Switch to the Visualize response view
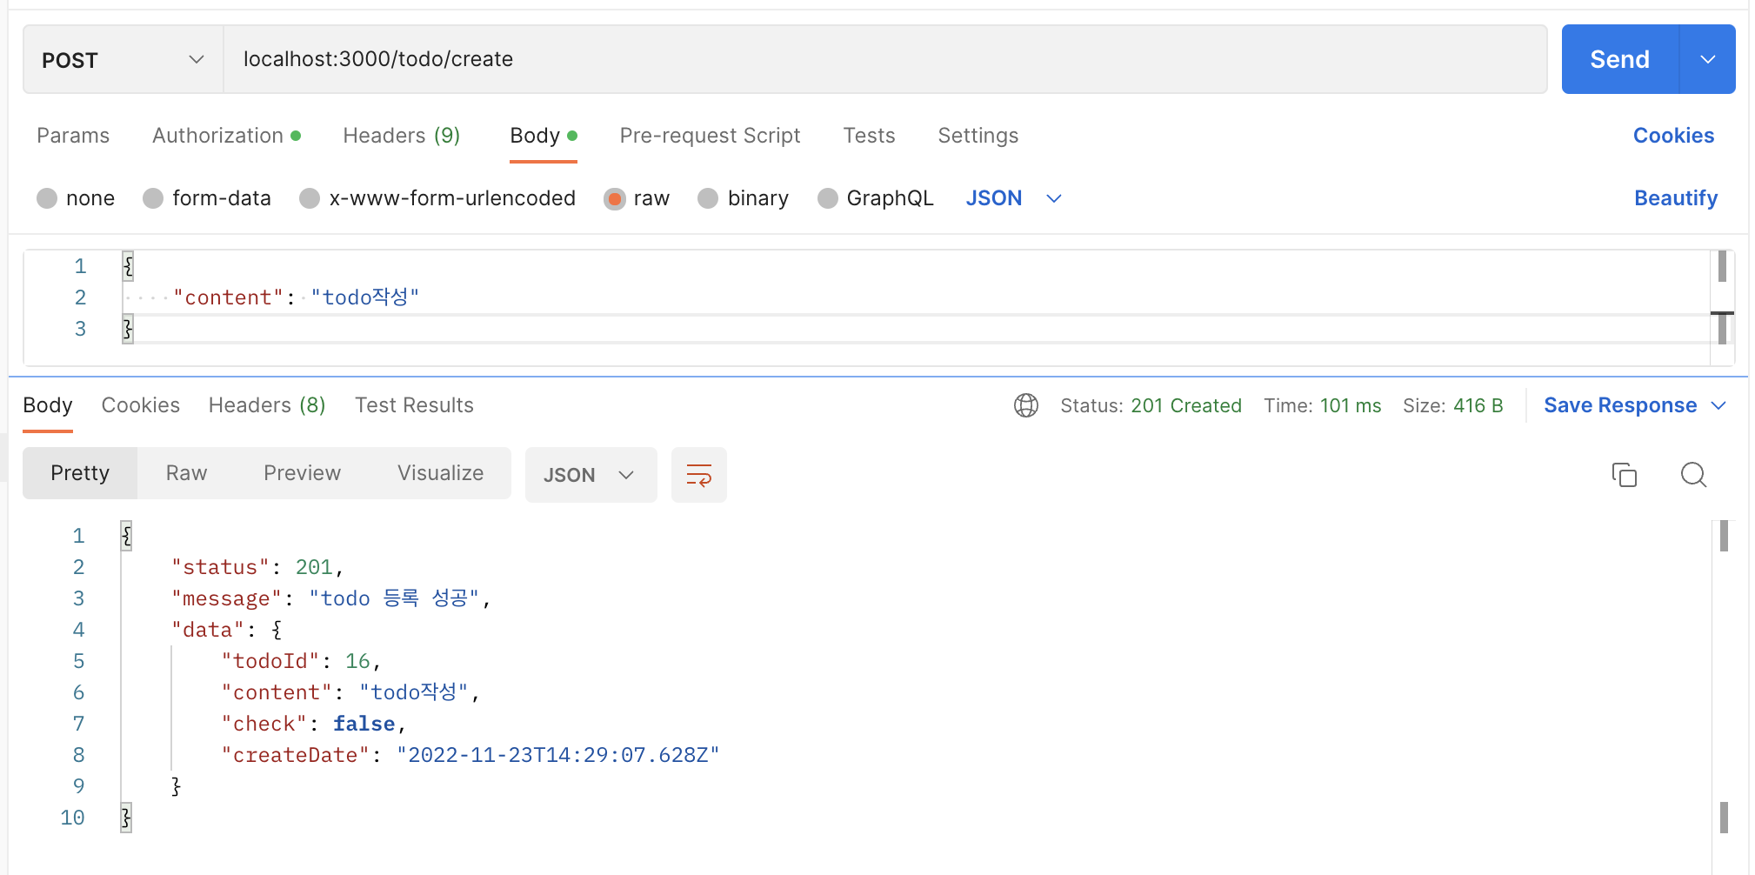Image resolution: width=1755 pixels, height=875 pixels. point(440,473)
